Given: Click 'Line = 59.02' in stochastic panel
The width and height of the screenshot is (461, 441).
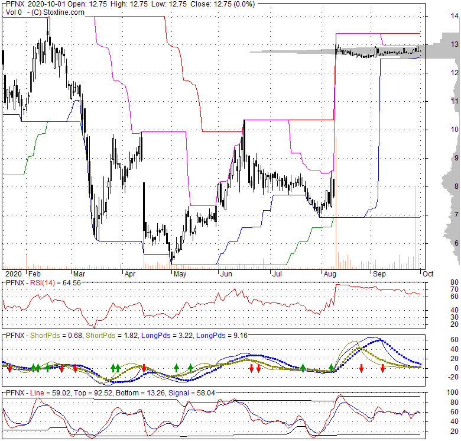Looking at the screenshot, I should point(50,393).
